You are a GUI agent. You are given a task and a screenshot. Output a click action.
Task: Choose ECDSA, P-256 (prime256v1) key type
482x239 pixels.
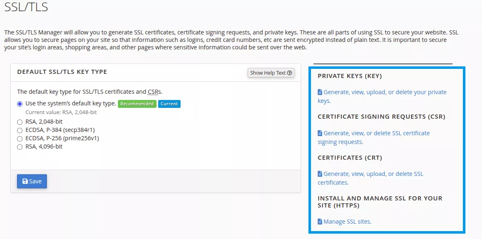20,139
